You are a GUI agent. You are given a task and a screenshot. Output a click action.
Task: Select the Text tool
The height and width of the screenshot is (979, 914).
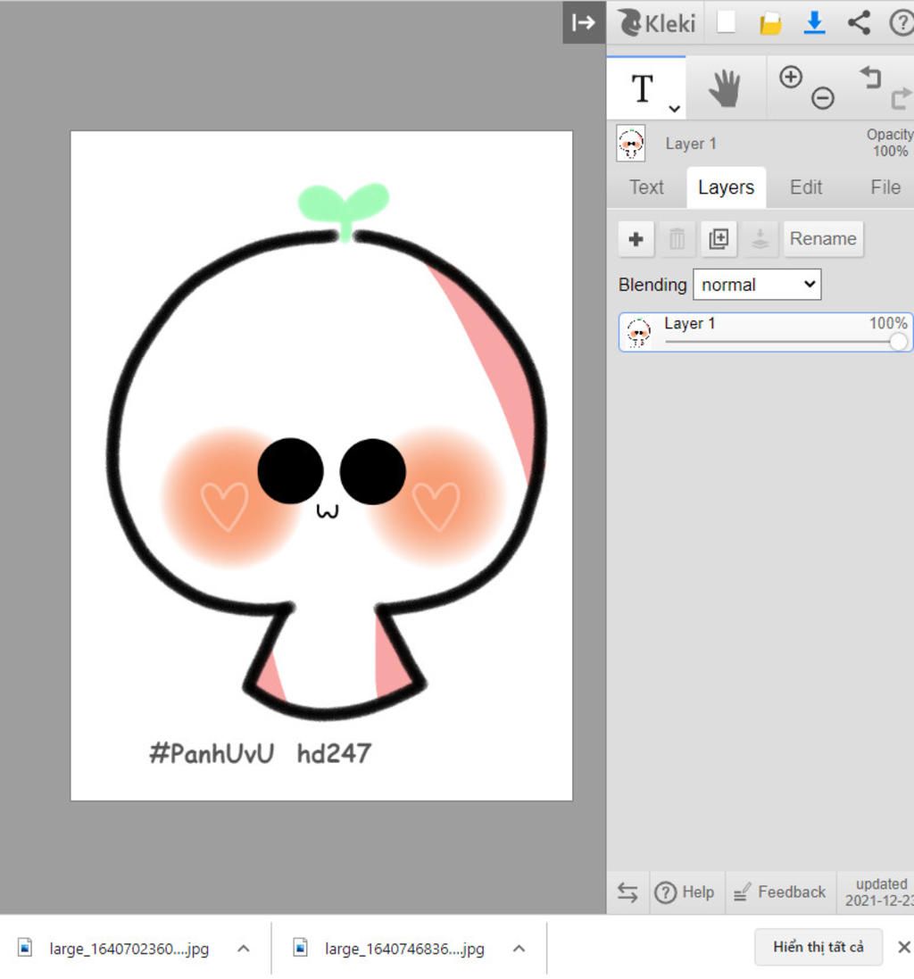click(643, 88)
